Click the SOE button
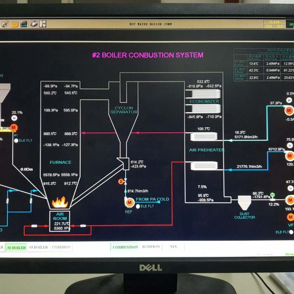 point(268,26)
